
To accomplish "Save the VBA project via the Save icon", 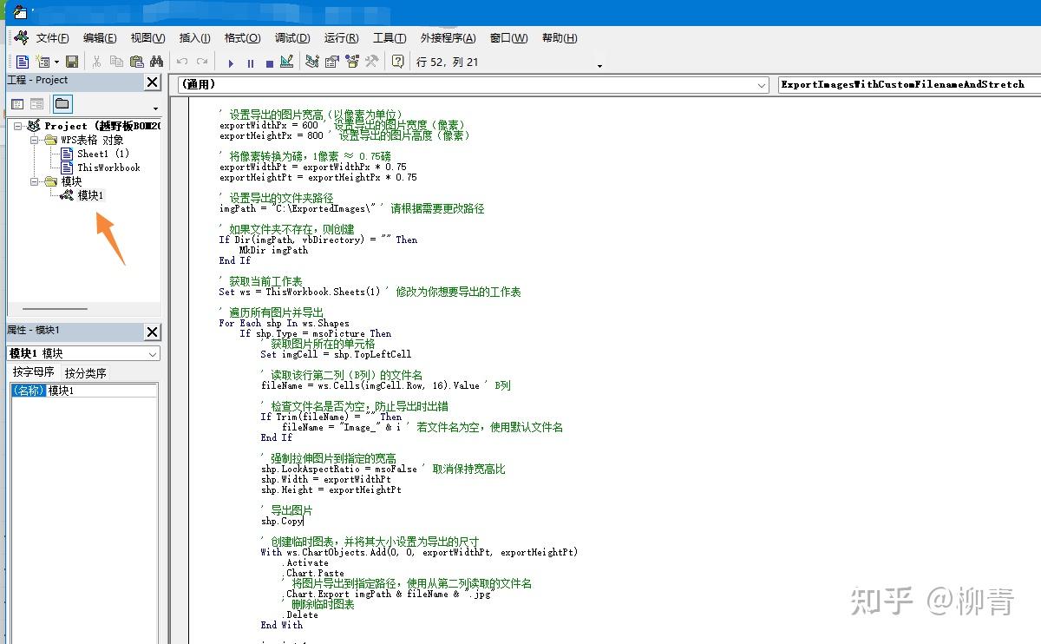I will tap(72, 62).
